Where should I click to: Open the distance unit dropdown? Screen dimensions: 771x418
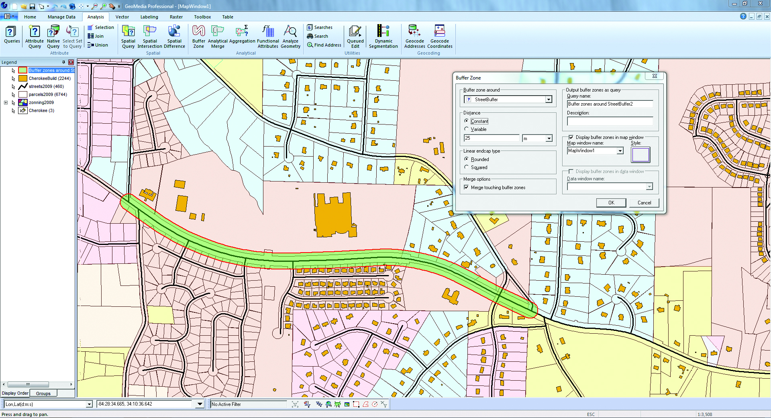click(x=549, y=139)
